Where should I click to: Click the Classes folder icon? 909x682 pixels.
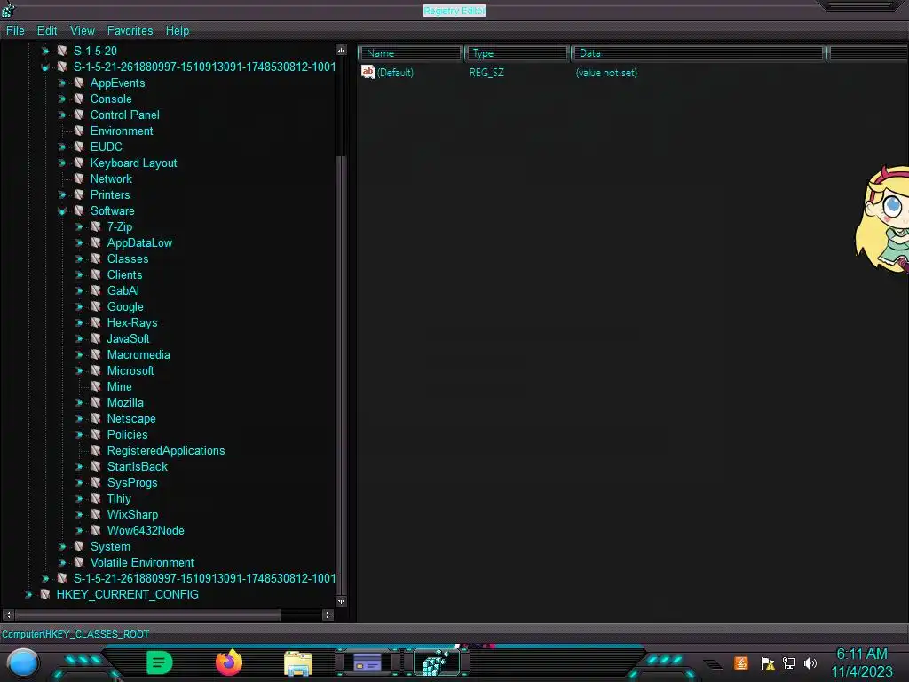[x=96, y=258]
